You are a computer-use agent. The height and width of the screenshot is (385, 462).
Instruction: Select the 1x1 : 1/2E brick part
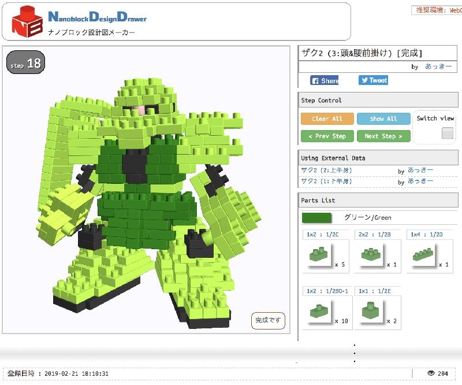point(369,310)
